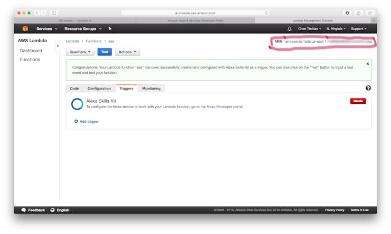The image size is (391, 234).
Task: Switch to the Code tab
Action: pyautogui.click(x=75, y=89)
